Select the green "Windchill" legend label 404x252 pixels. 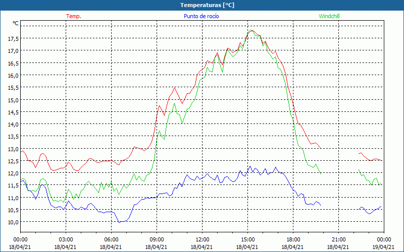329,16
